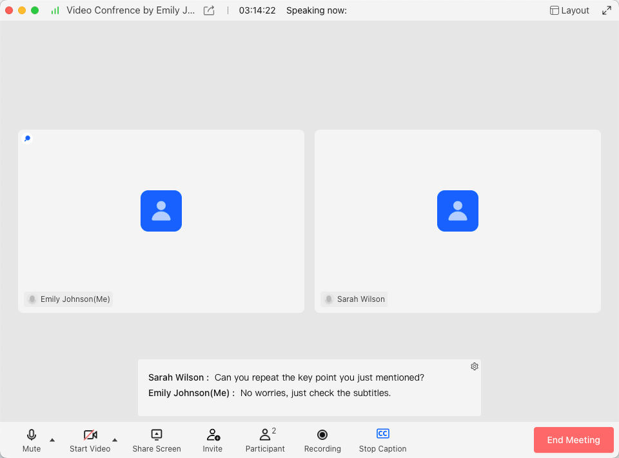Open the Participant list
The image size is (619, 458).
click(x=265, y=439)
